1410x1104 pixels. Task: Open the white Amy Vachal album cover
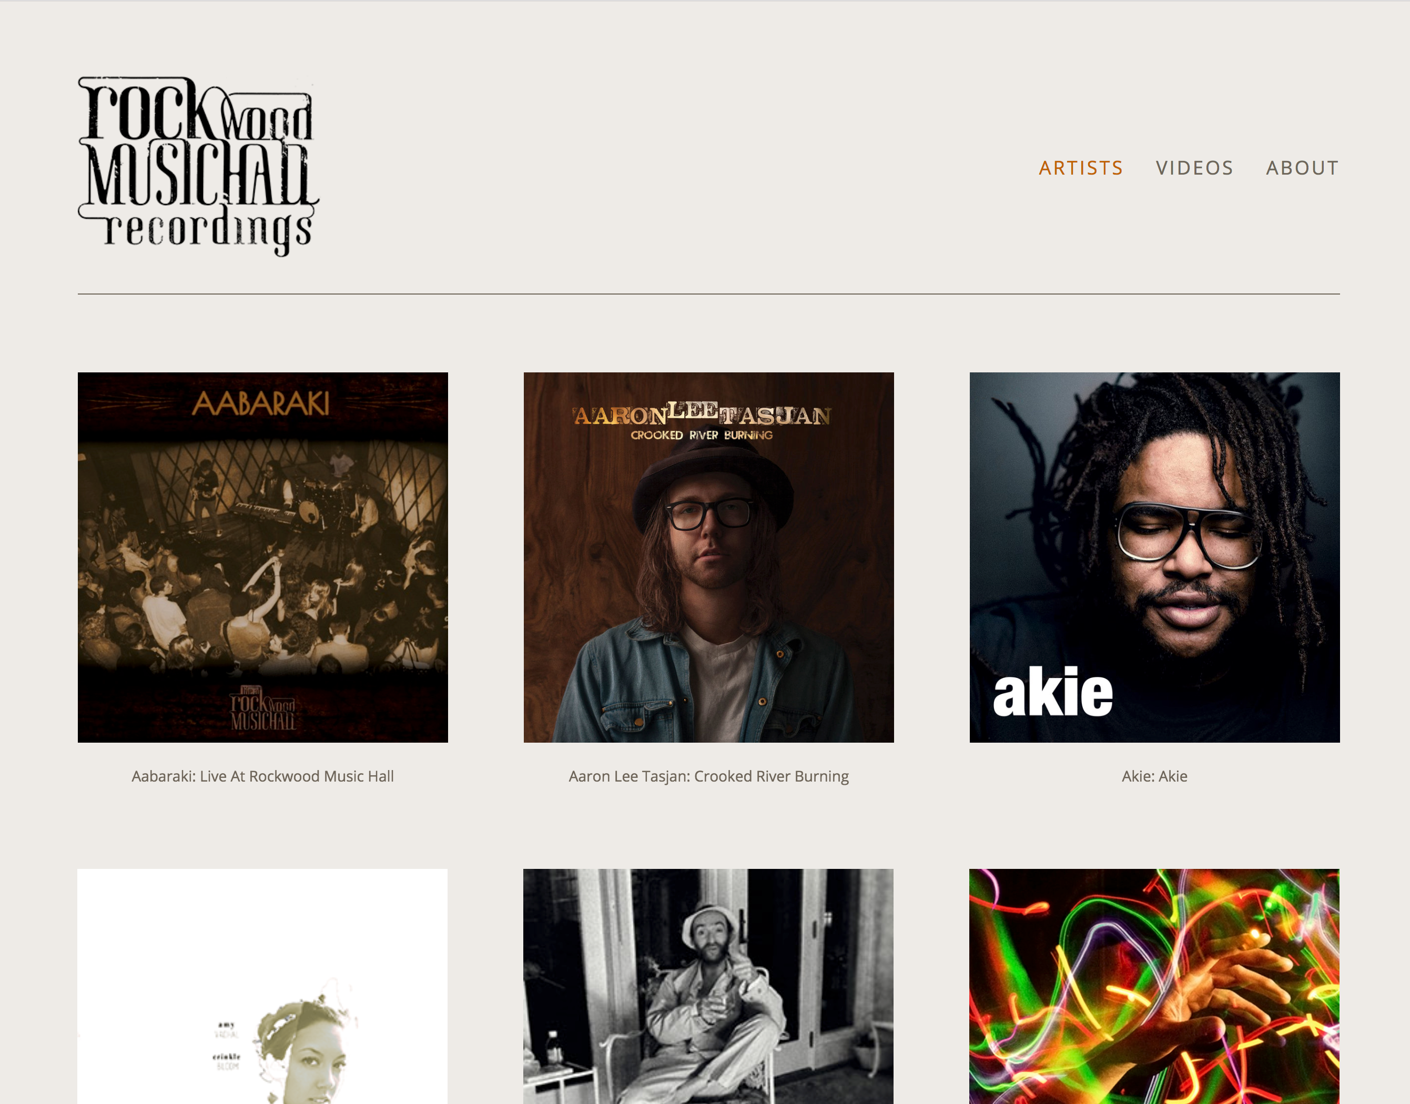click(x=262, y=986)
